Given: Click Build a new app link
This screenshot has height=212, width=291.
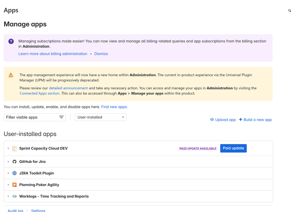Looking at the screenshot, I should 255,120.
